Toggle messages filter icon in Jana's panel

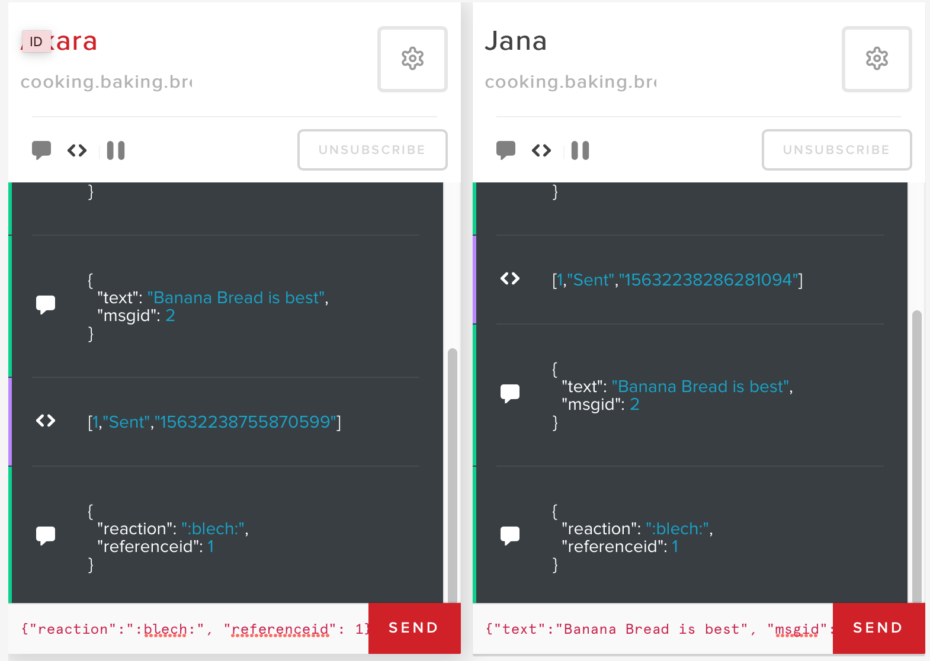[506, 150]
